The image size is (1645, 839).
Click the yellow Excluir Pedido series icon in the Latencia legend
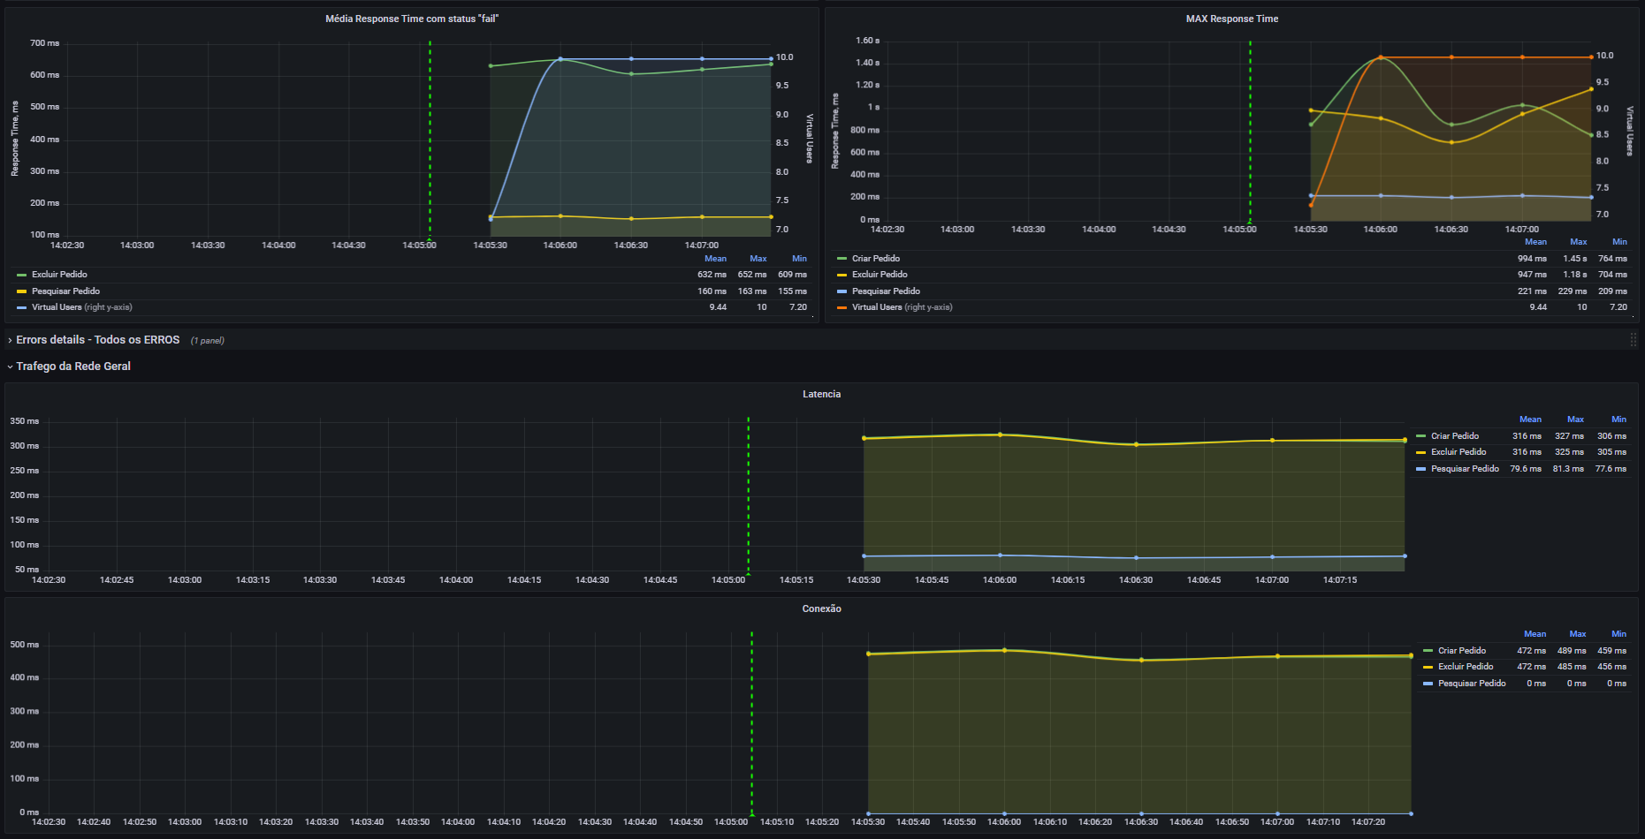tap(1420, 452)
